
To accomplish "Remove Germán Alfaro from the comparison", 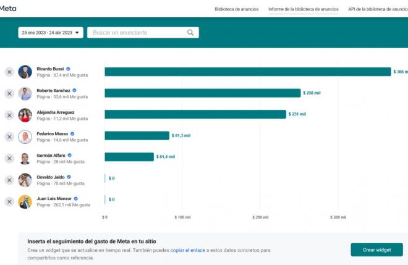I will click(x=9, y=158).
